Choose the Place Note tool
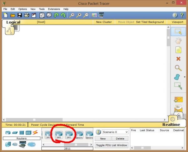This screenshot has width=188, height=152. (x=178, y=50)
